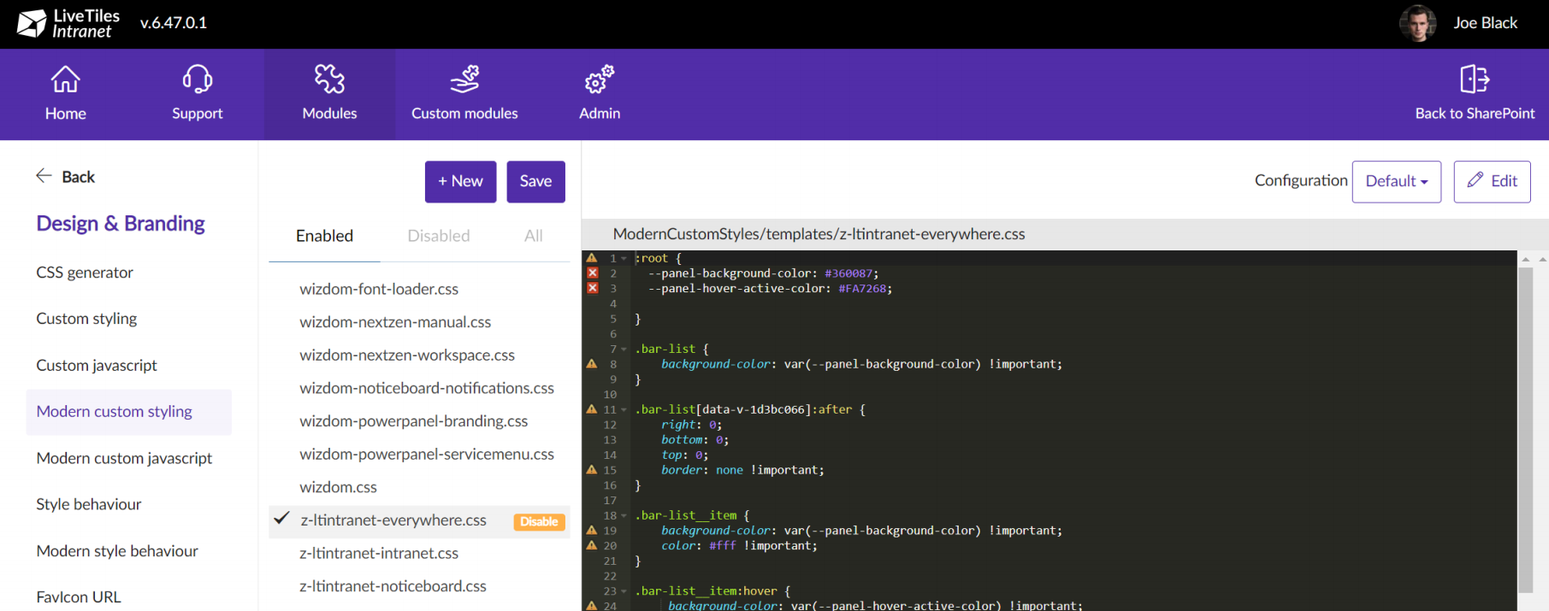Open Modern style behaviour in sidebar
This screenshot has width=1549, height=611.
pos(117,551)
